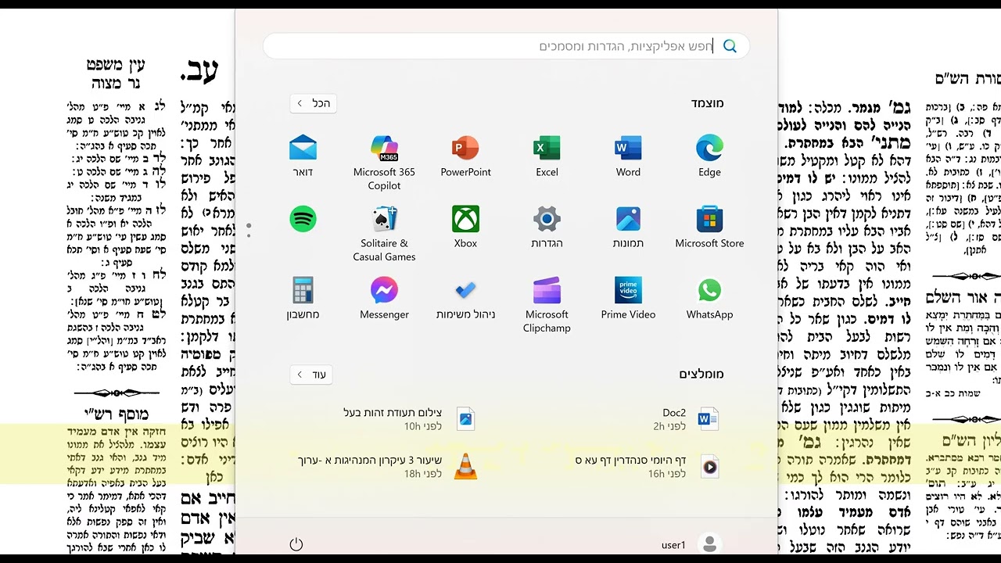Open Microsoft Edge browser
This screenshot has width=1001, height=563.
[709, 156]
